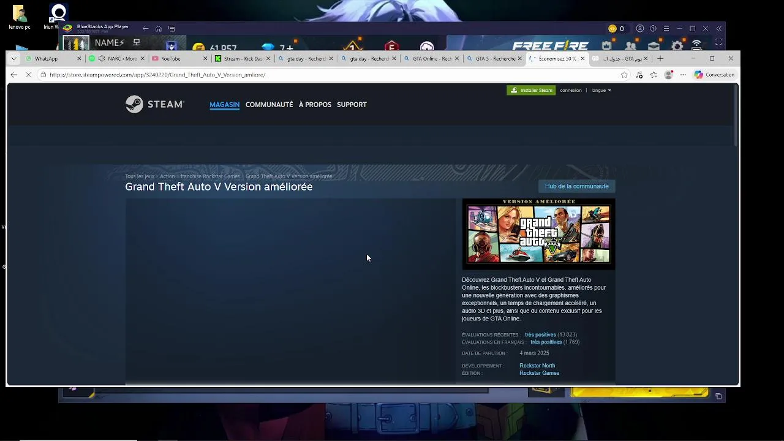Click the BlueStacks gold coin icon
The height and width of the screenshot is (441, 784).
coord(612,29)
